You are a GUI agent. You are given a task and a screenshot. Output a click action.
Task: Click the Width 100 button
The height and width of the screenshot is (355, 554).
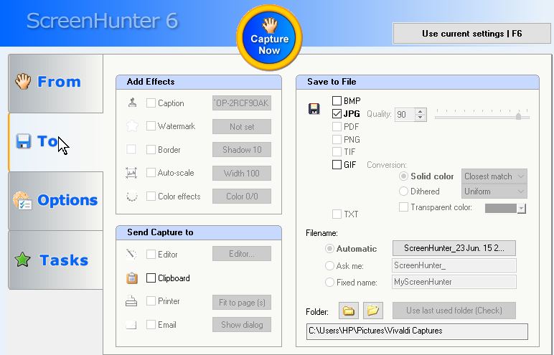click(x=242, y=173)
